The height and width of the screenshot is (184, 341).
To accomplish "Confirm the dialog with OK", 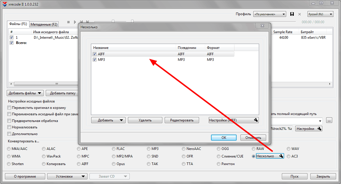I will point(224,137).
